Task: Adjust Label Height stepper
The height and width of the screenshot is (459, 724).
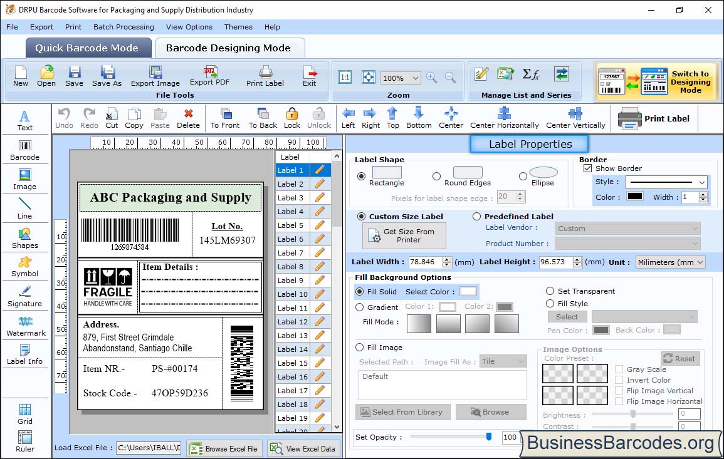Action: (577, 262)
